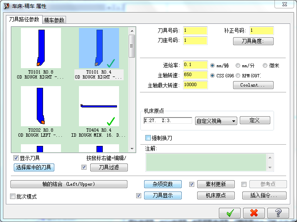Select mm/分 feed rate unit

click(238, 66)
